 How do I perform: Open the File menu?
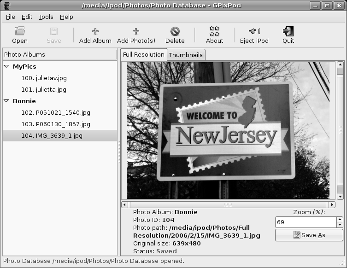pyautogui.click(x=11, y=17)
